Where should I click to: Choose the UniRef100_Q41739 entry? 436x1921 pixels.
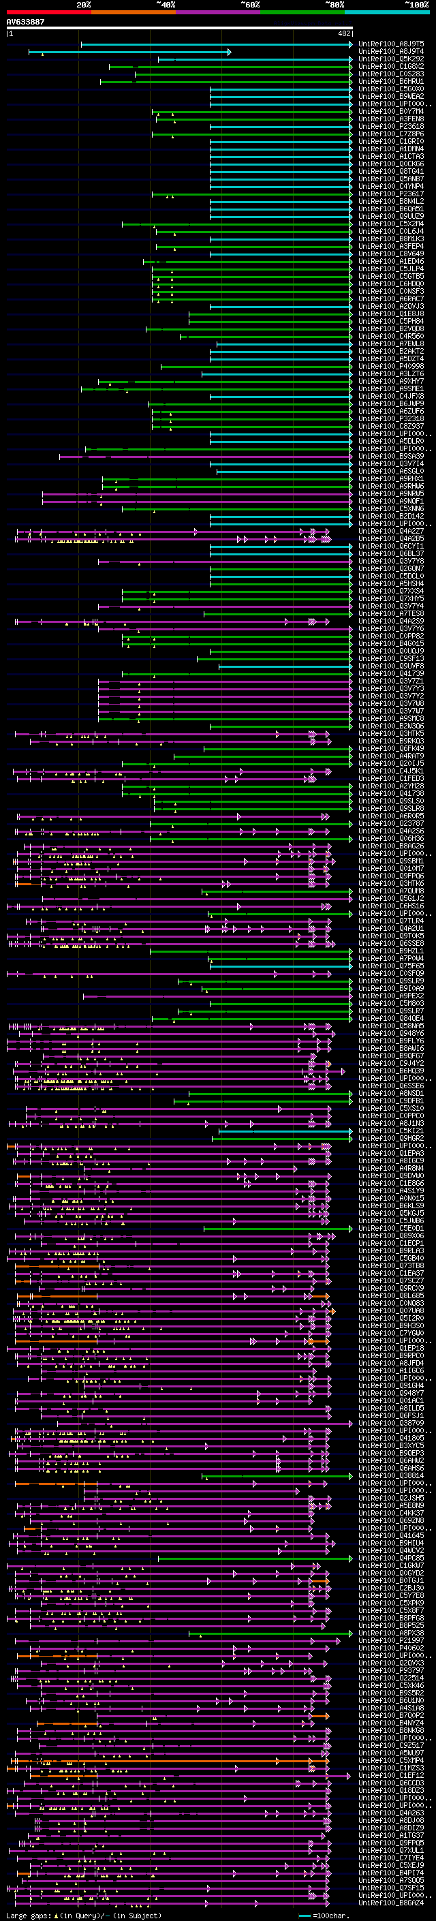391,673
